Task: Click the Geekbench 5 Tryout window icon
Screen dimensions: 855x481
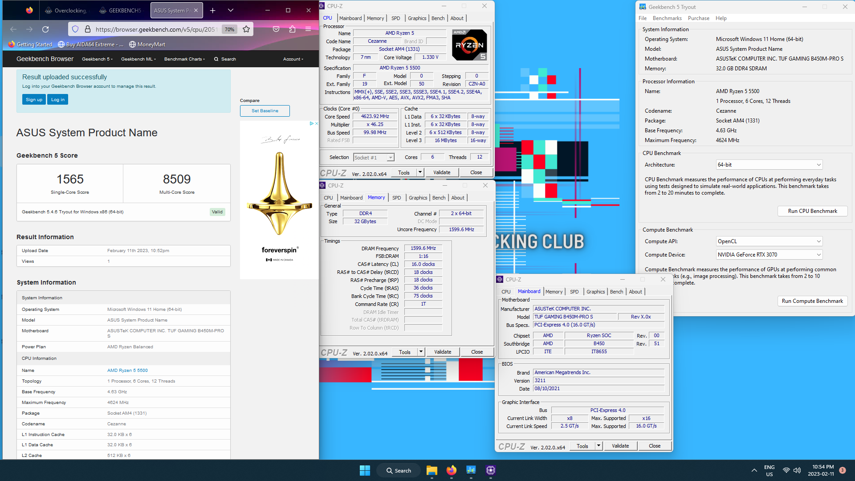Action: pos(643,7)
